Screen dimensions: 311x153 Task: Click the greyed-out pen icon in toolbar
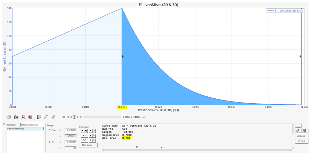coord(53,117)
